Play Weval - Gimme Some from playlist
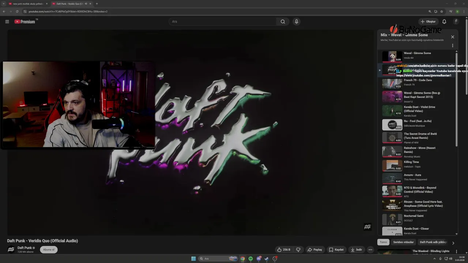The width and height of the screenshot is (468, 263). [417, 56]
